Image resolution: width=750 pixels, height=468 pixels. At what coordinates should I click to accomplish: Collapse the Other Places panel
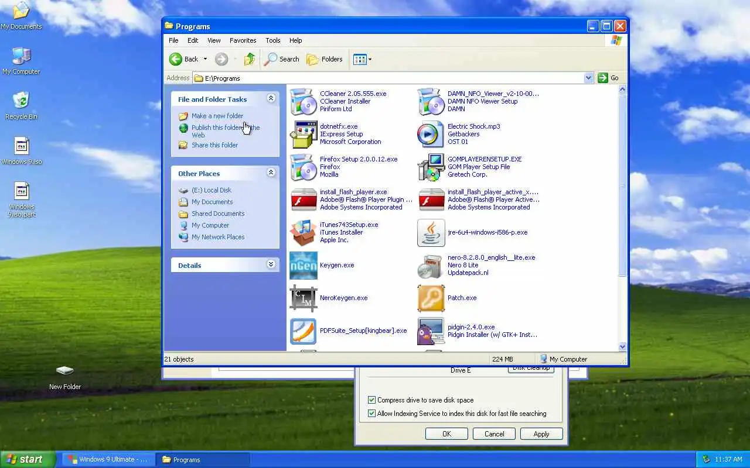[x=271, y=173]
